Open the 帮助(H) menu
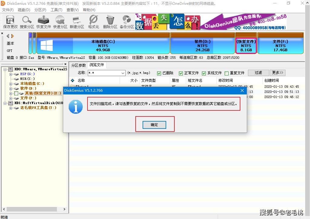Image resolution: width=310 pixels, height=219 pixels. click(x=89, y=10)
